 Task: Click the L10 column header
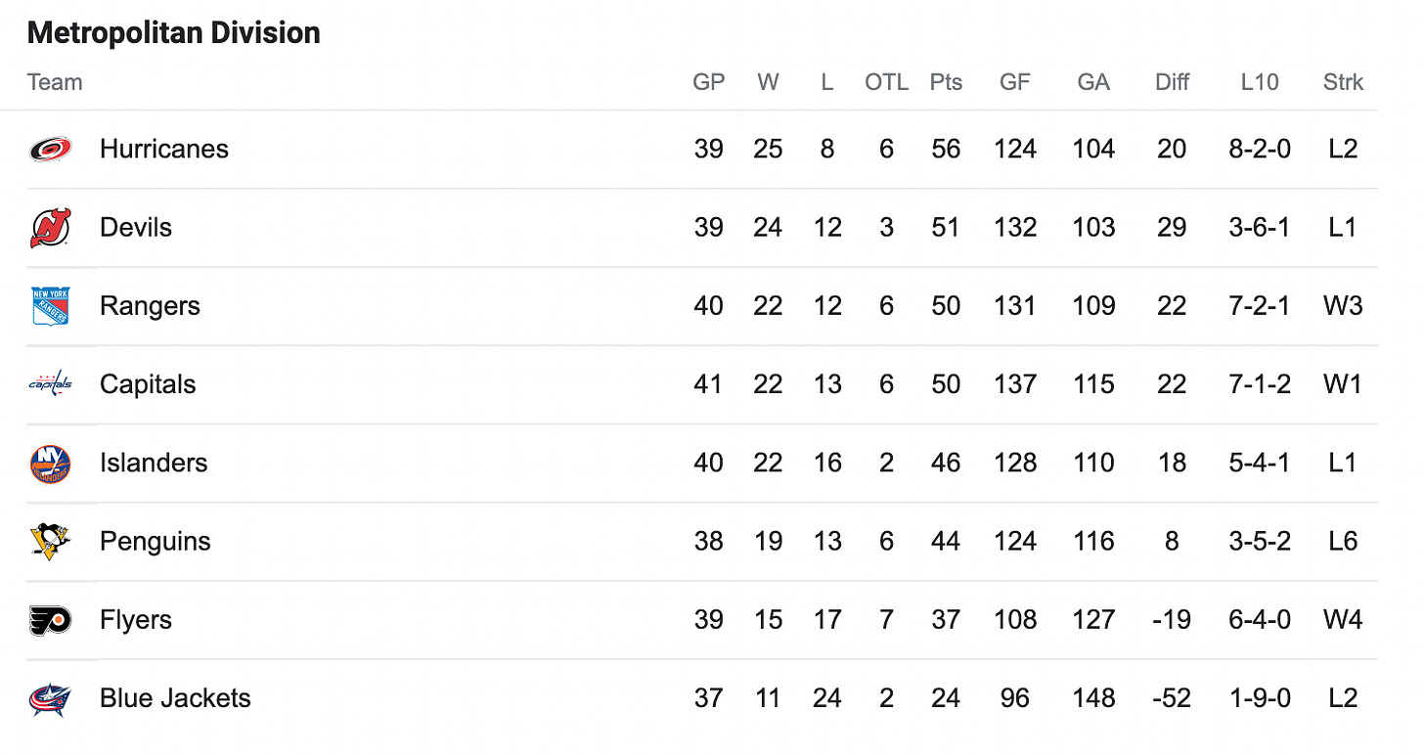(1260, 83)
